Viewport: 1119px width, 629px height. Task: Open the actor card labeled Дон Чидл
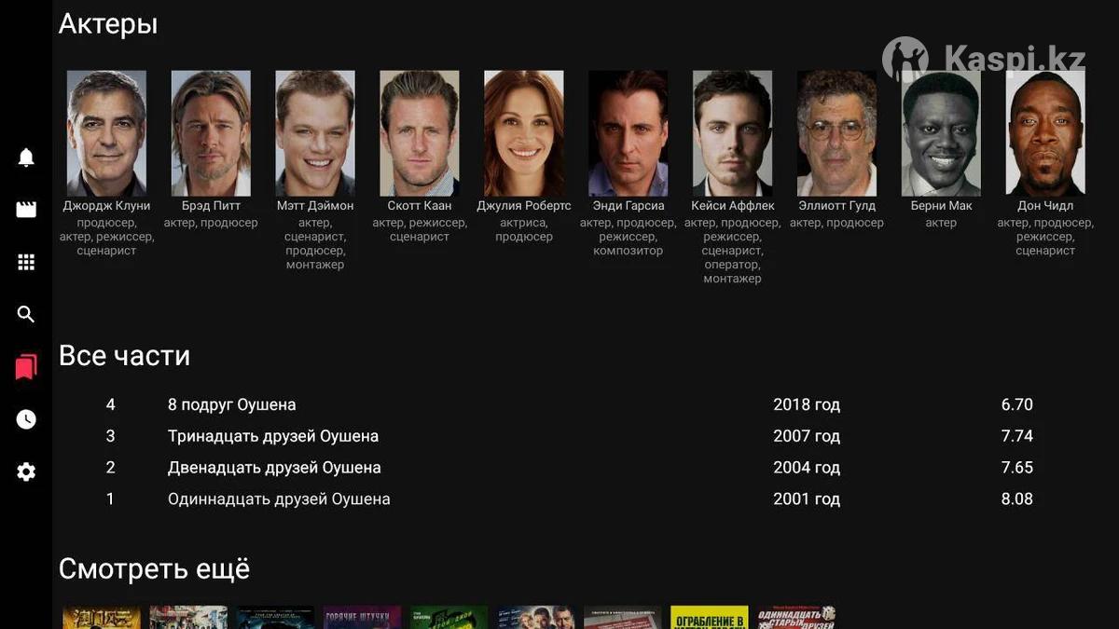point(1044,133)
